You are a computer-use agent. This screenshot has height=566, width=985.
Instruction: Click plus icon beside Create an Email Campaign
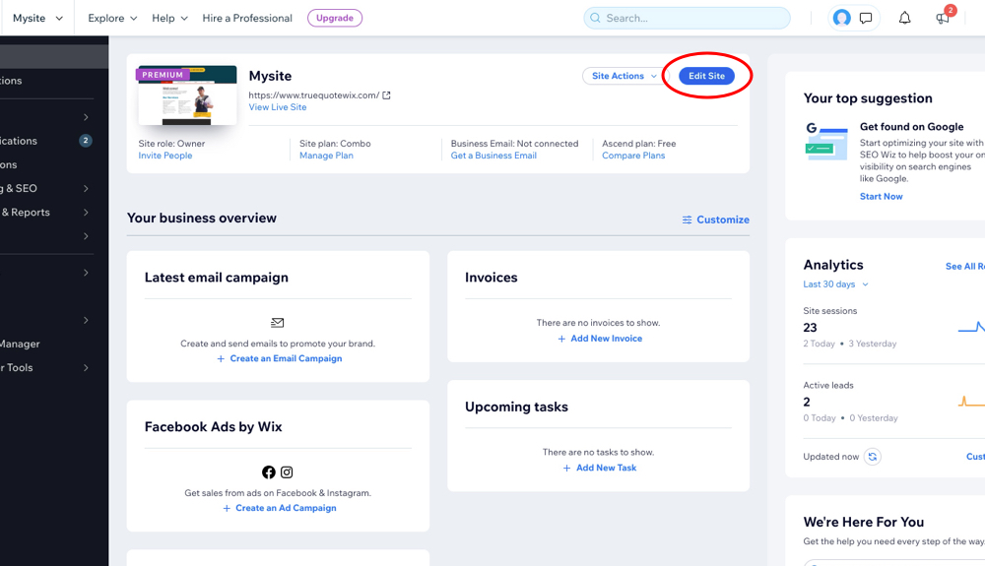point(221,359)
